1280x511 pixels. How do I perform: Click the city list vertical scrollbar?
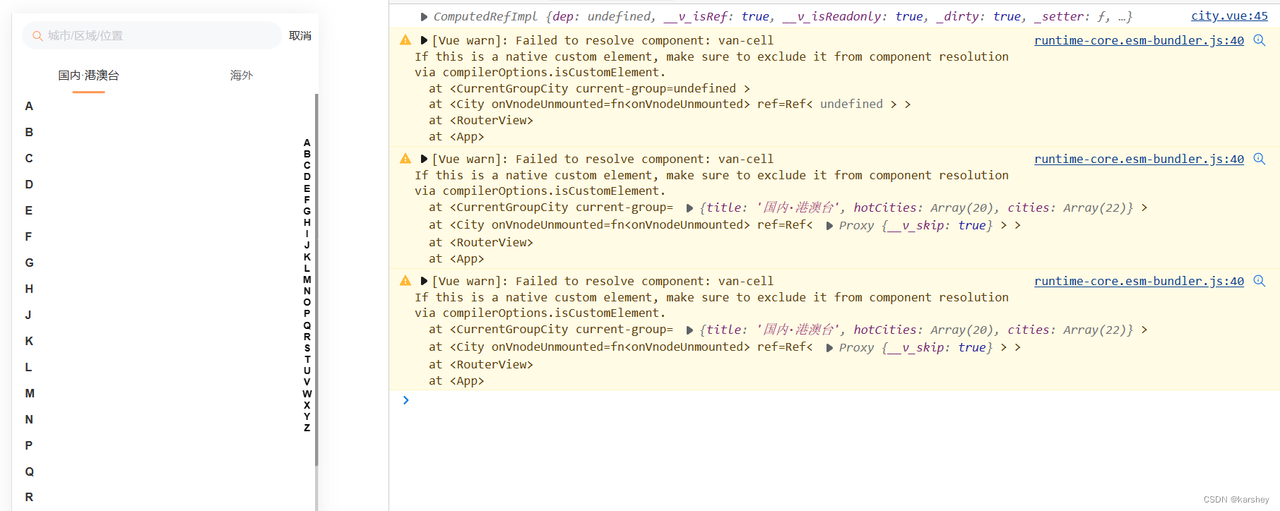316,279
